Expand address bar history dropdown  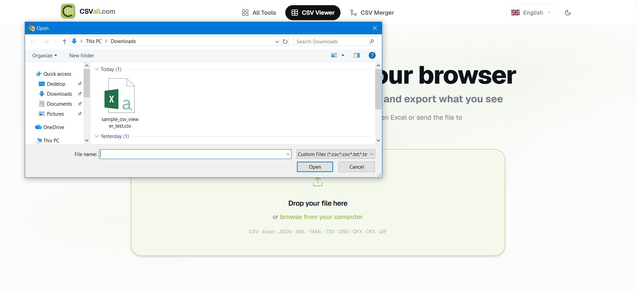coord(277,42)
